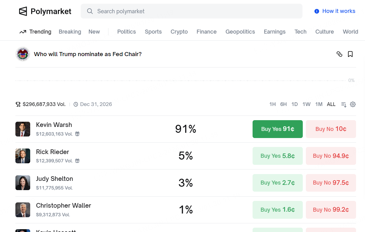The width and height of the screenshot is (365, 232).
Task: Open chart settings gear icon
Action: 353,104
